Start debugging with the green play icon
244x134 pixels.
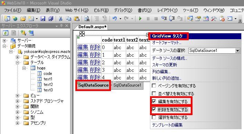(140, 19)
